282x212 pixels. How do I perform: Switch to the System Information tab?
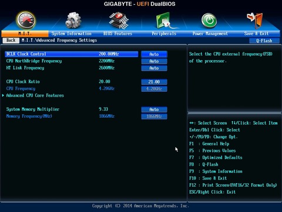coord(72,34)
